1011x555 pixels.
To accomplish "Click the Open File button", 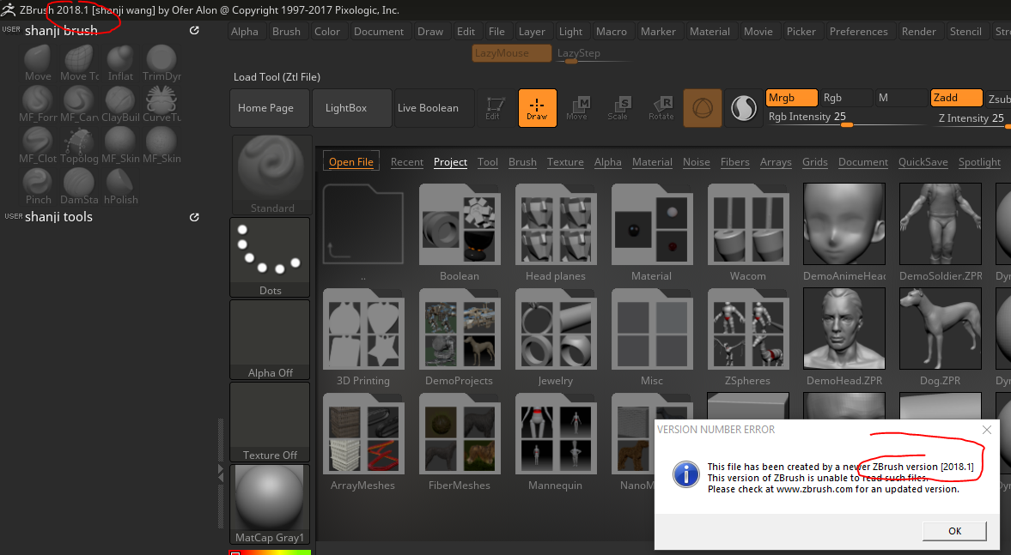I will coord(350,161).
